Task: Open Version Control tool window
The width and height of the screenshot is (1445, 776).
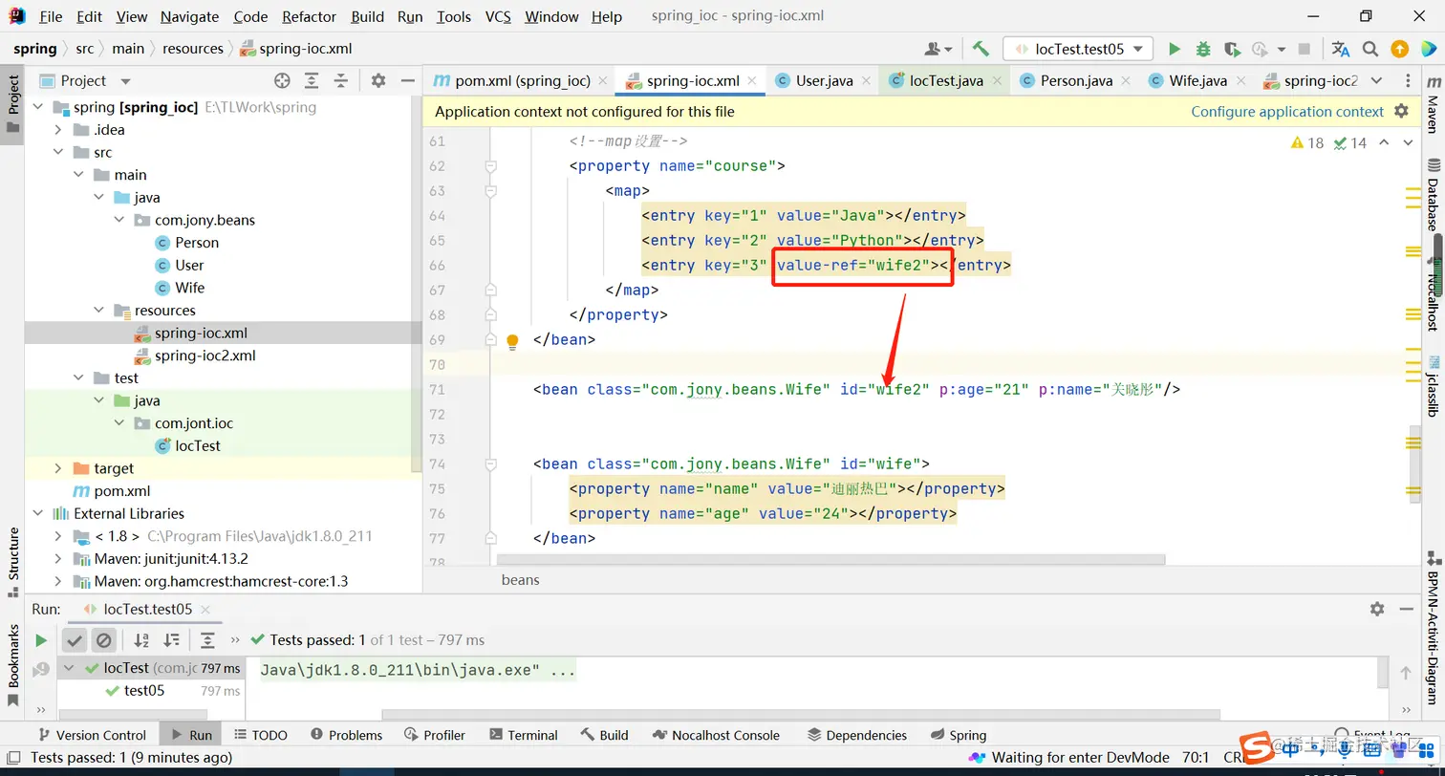Action: pos(92,735)
